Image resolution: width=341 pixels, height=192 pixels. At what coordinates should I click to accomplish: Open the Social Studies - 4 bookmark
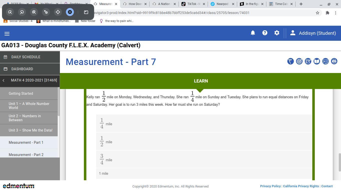tap(18, 21)
